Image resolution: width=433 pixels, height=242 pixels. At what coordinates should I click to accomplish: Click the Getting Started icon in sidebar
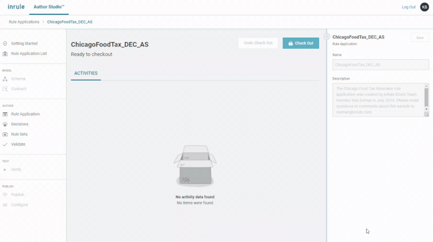coord(5,44)
